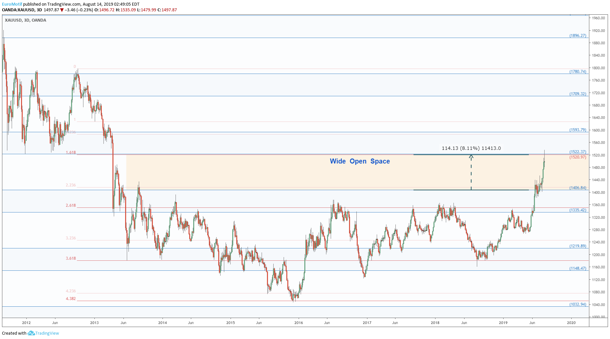Click the 'Created with' caption text

pos(14,333)
